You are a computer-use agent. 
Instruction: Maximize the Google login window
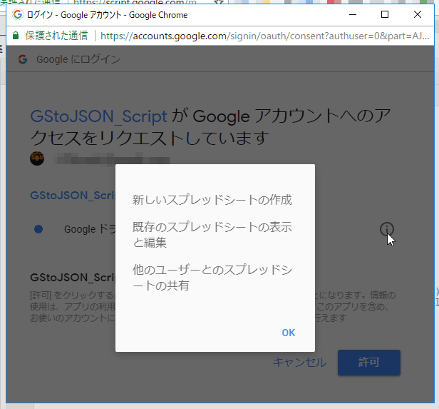click(385, 14)
